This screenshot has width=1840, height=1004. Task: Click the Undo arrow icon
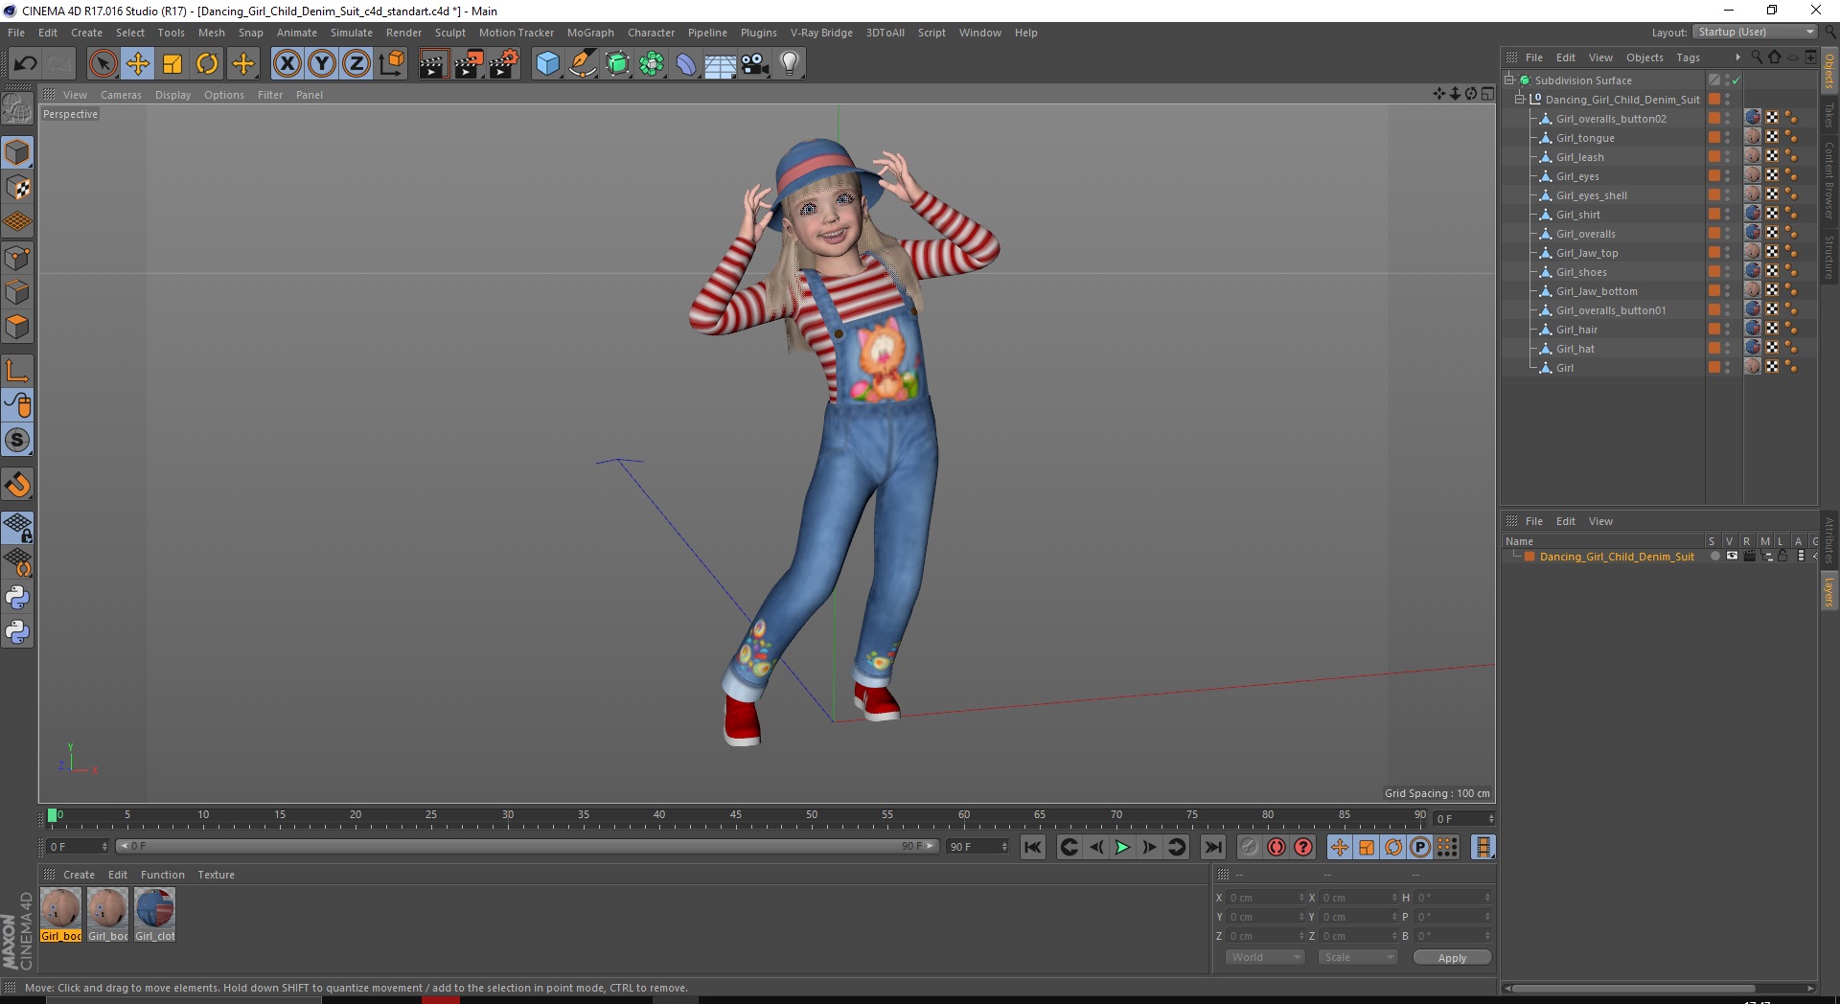click(x=25, y=64)
